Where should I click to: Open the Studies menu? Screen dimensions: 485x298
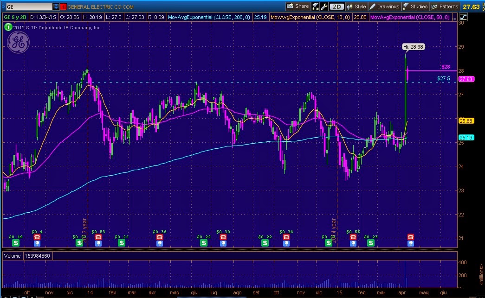[x=415, y=6]
